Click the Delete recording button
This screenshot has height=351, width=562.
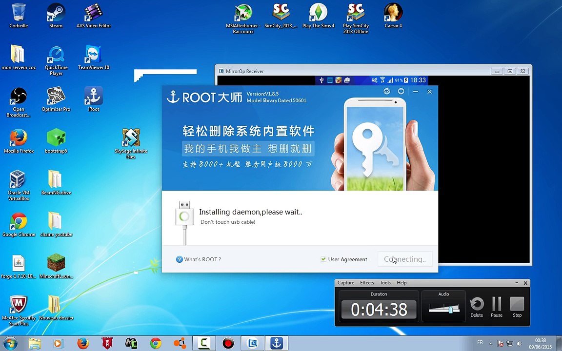point(477,307)
